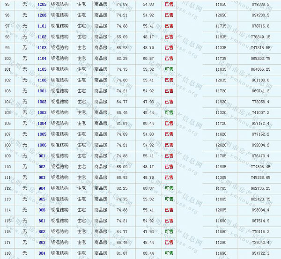The height and width of the screenshot is (259, 281).
Task: Click room 904 link
Action: coord(42,188)
